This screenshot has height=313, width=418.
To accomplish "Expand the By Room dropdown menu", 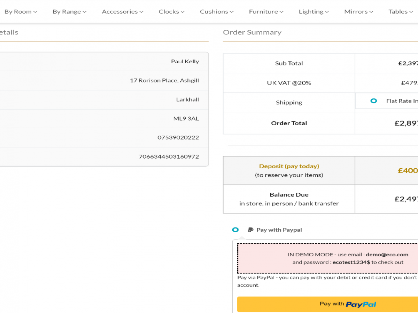I will 20,11.
